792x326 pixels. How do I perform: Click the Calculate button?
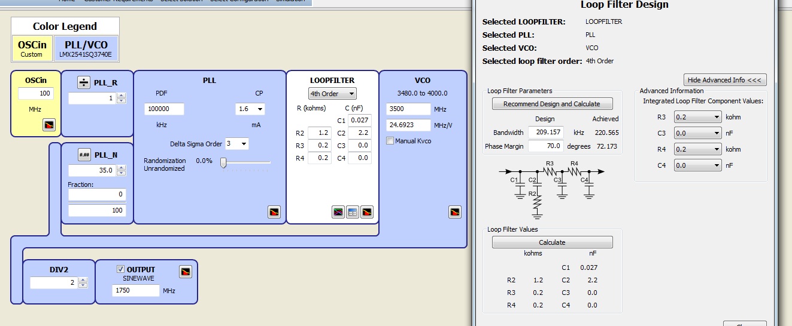click(x=552, y=242)
